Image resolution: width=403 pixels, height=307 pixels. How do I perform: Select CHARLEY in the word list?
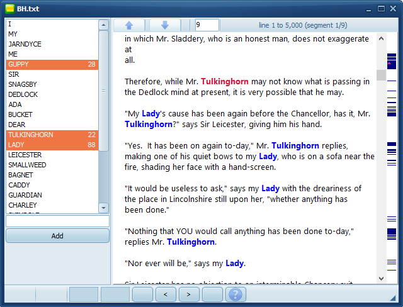click(x=52, y=205)
